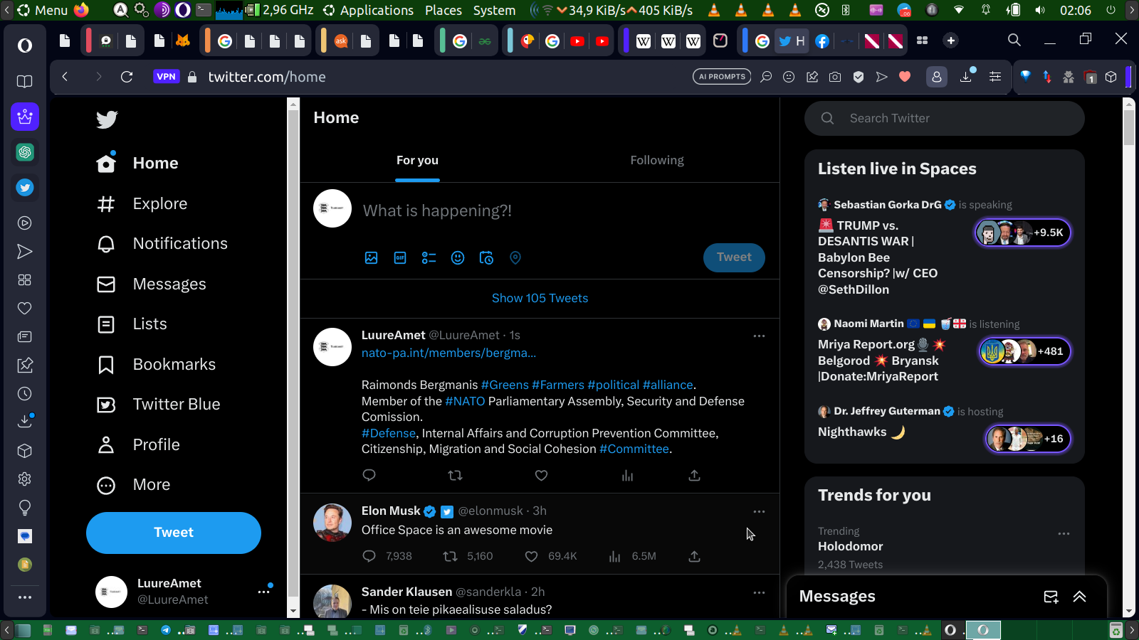This screenshot has width=1139, height=640.
Task: View analytics of LuureAmet tweet
Action: point(627,475)
